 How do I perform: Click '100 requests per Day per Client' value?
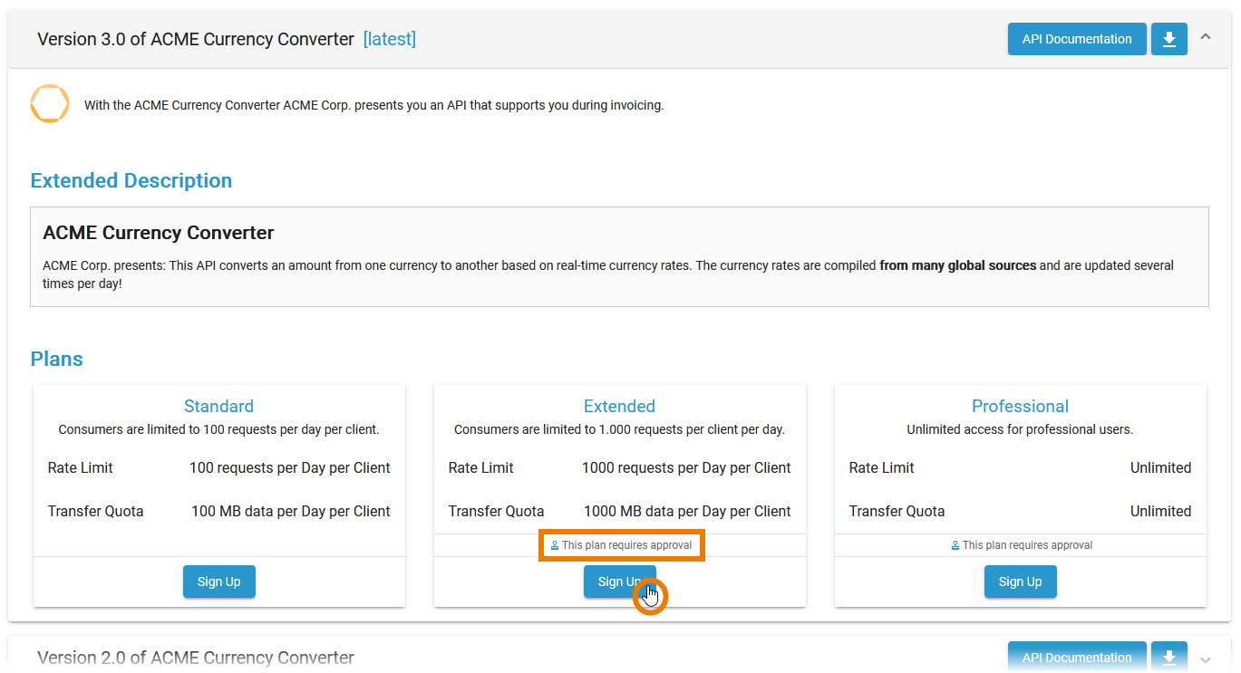[290, 467]
